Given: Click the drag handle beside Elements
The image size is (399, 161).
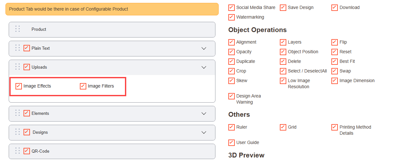Looking at the screenshot, I should coord(18,113).
